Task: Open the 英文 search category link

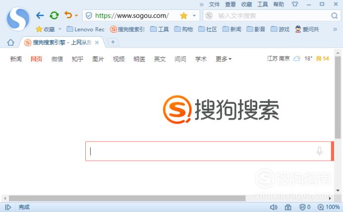Action: (x=160, y=59)
